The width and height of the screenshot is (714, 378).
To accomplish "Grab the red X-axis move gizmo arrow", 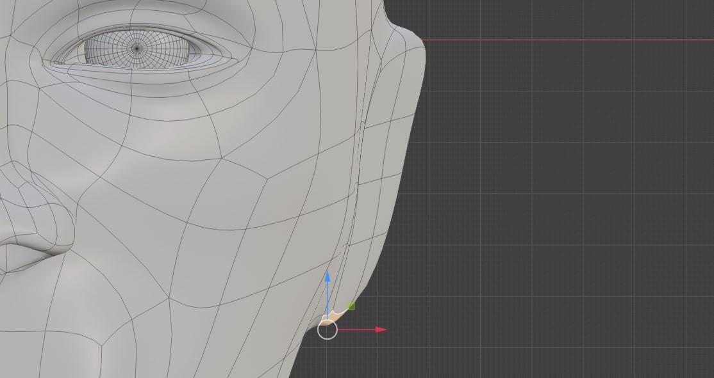I will click(x=381, y=329).
